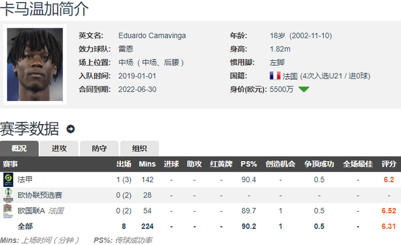Open the 防守 tab

[99, 149]
